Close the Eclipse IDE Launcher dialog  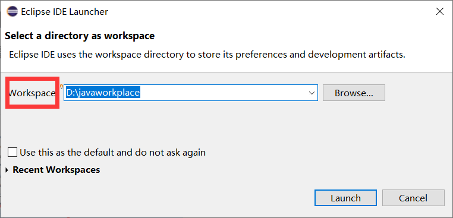(440, 11)
